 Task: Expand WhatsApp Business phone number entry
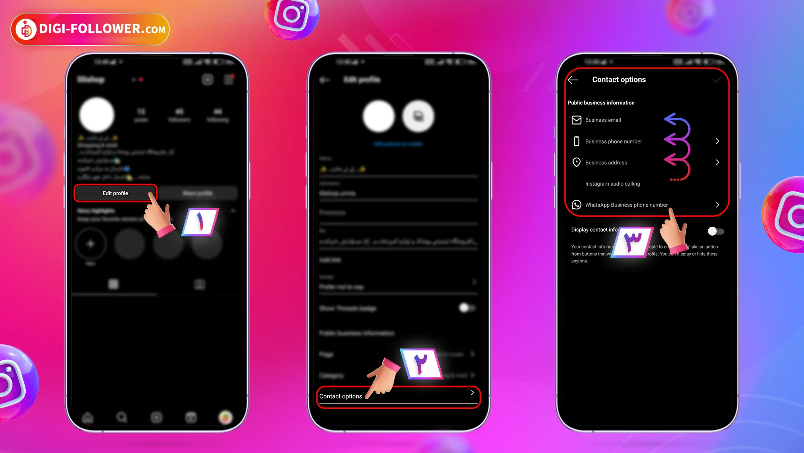coord(717,205)
